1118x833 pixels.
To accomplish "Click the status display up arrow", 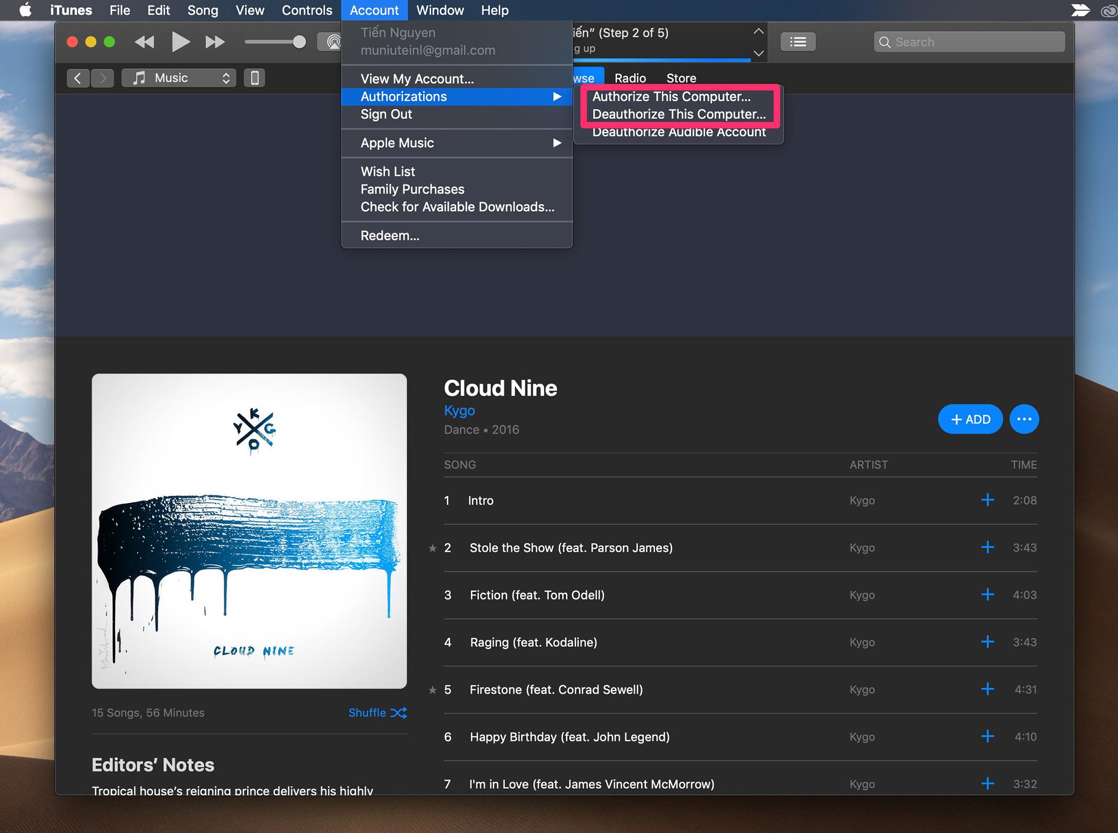I will click(758, 32).
